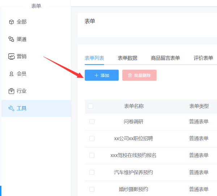Open the 营销 sidebar menu
This screenshot has height=196, width=217.
coord(36,57)
